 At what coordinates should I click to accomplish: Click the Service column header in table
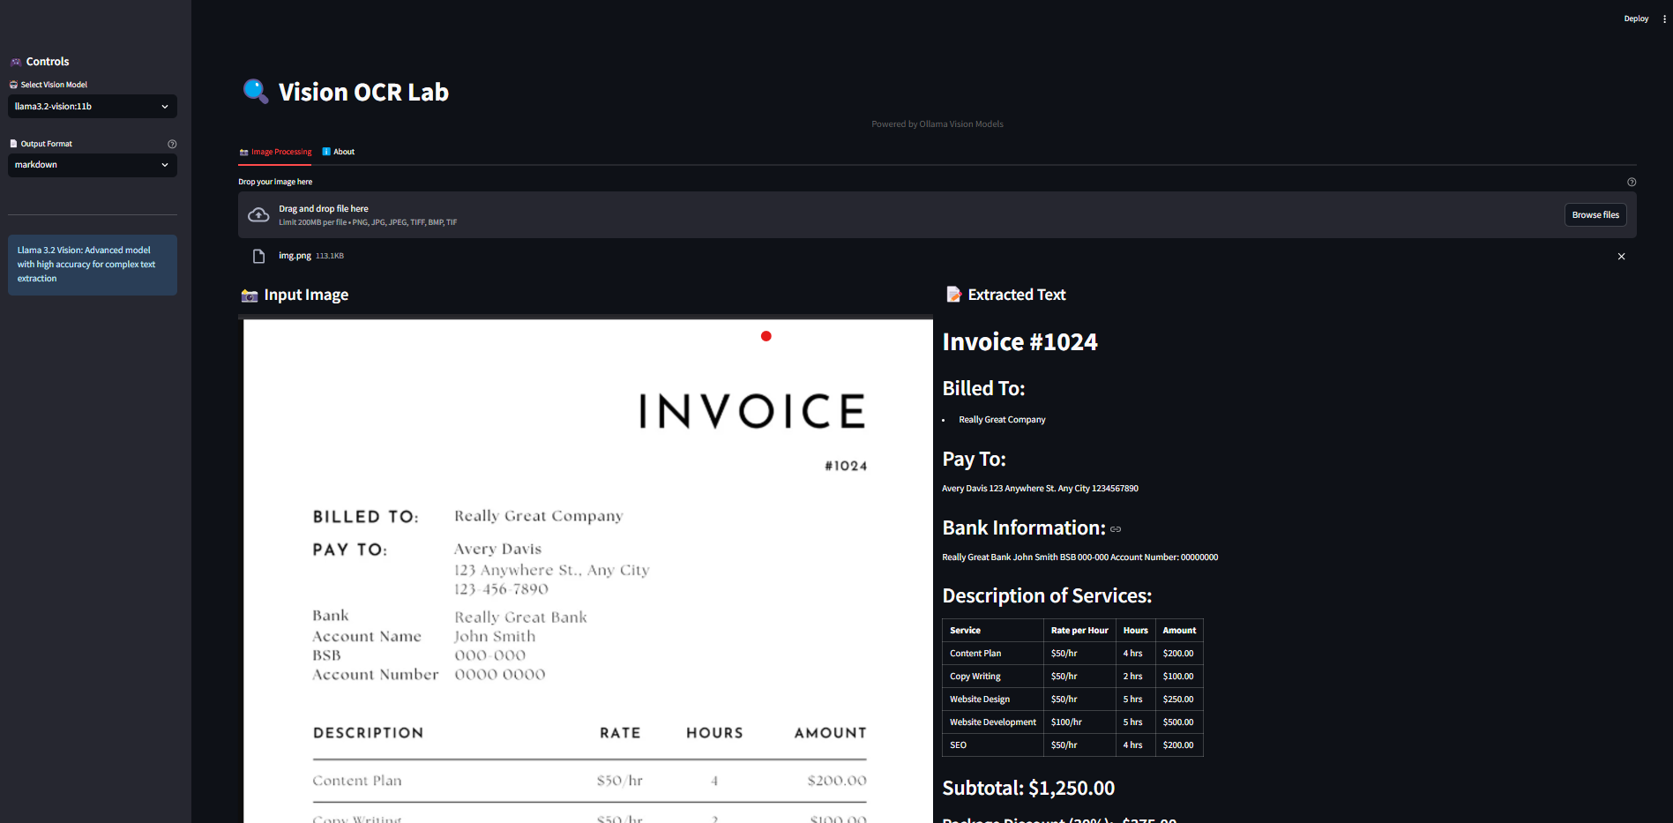(x=965, y=631)
